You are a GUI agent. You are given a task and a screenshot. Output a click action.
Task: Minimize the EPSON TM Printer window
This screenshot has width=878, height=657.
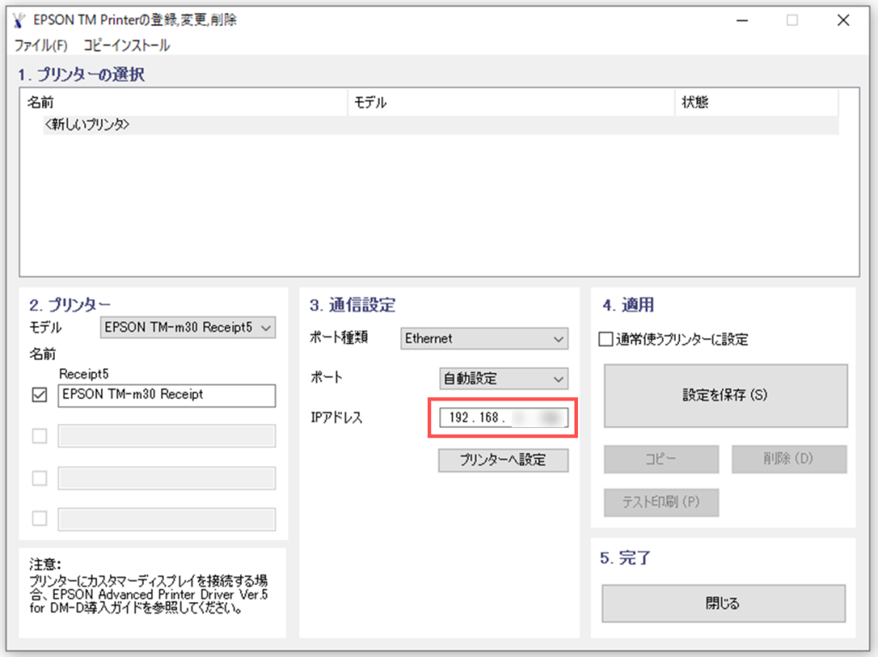point(743,21)
